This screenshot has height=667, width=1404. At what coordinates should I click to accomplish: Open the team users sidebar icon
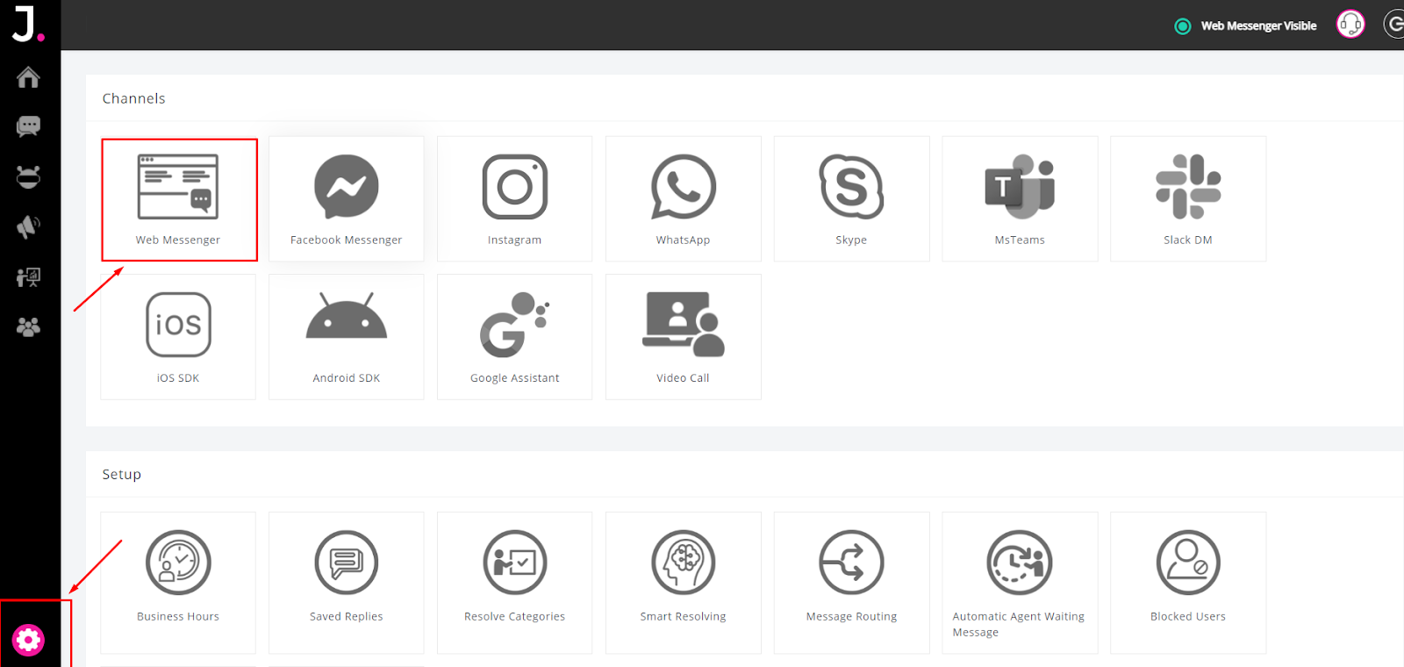(x=28, y=327)
